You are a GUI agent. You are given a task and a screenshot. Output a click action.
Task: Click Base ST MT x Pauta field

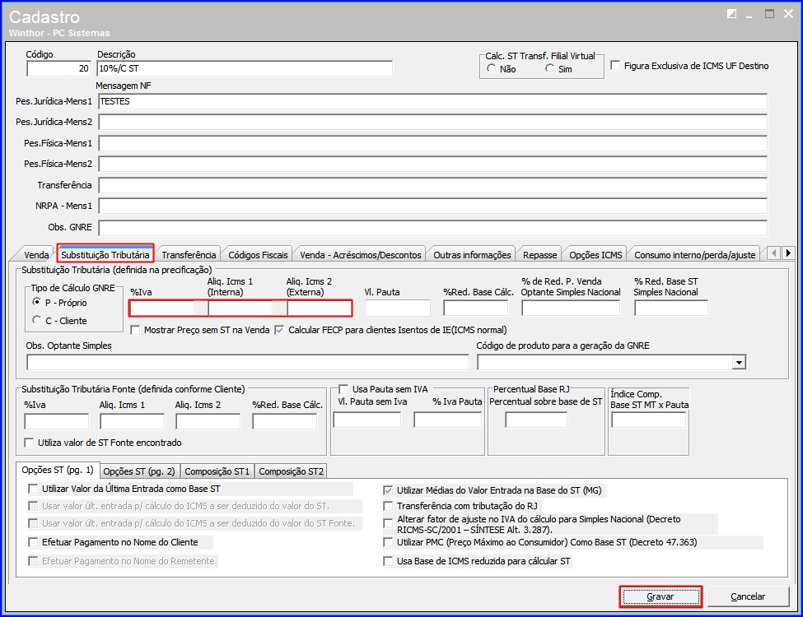[648, 420]
